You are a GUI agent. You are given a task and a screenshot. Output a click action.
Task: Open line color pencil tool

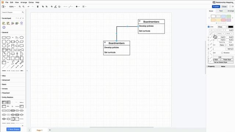point(55,7)
